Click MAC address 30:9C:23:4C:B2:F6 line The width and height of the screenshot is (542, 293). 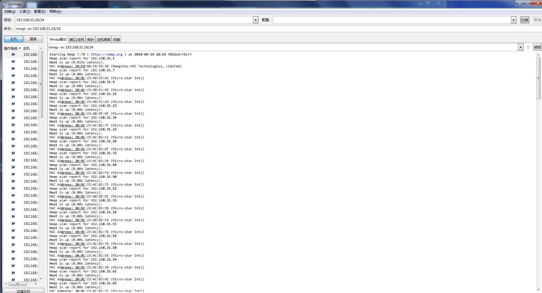97,173
